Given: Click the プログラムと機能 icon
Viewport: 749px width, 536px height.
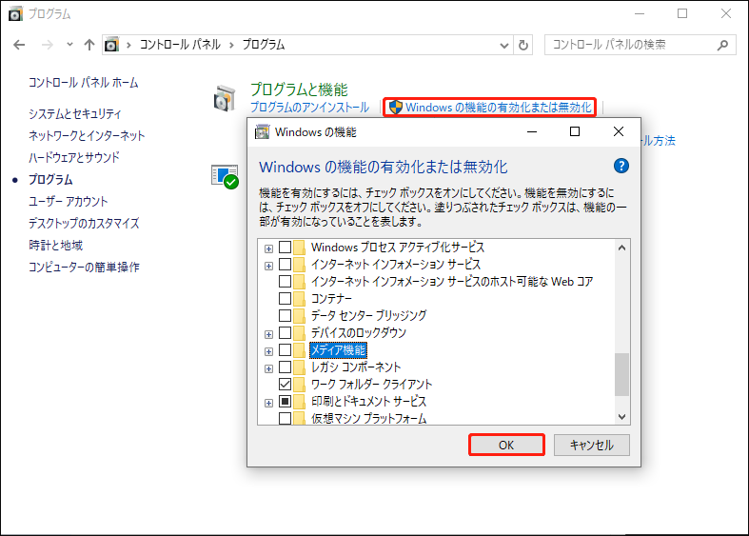Looking at the screenshot, I should click(224, 98).
